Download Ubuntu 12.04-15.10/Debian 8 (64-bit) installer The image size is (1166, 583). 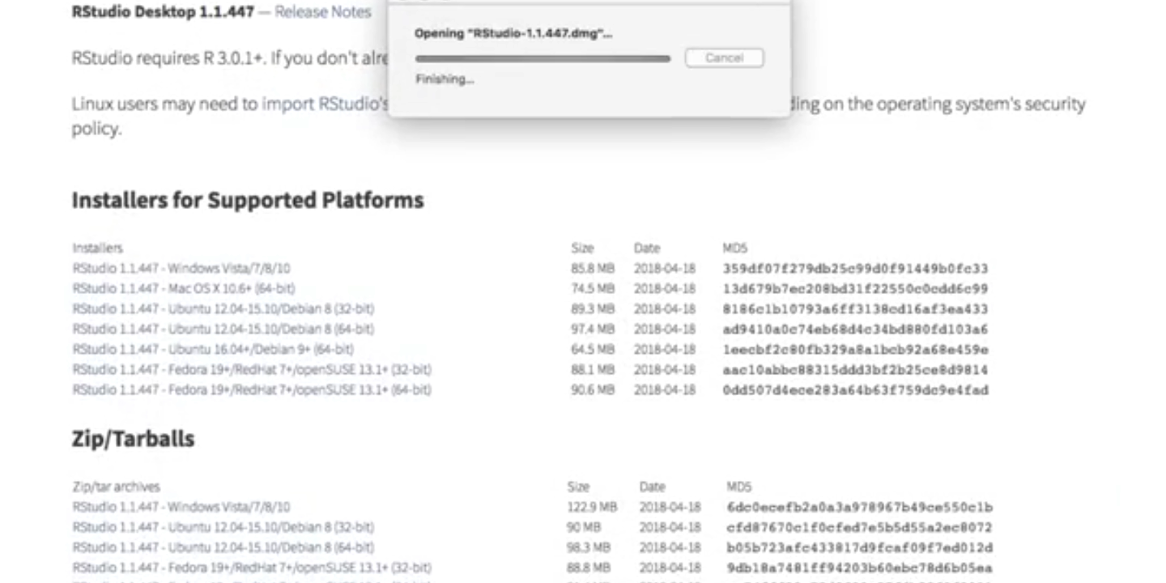click(223, 329)
